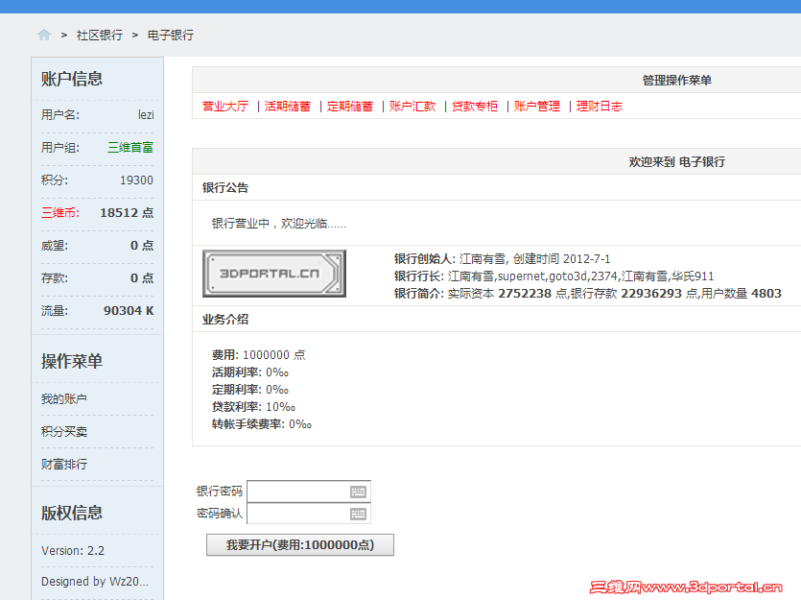801x600 pixels.
Task: Go to 营业大厅 menu item
Action: tap(225, 106)
